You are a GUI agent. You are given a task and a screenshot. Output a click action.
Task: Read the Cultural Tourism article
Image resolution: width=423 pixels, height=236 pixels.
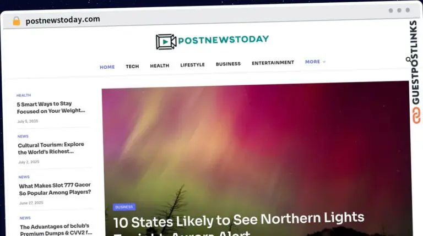(51, 148)
